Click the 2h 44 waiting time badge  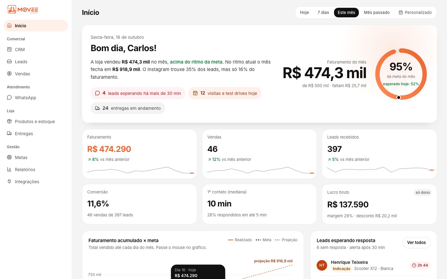[x=420, y=265]
